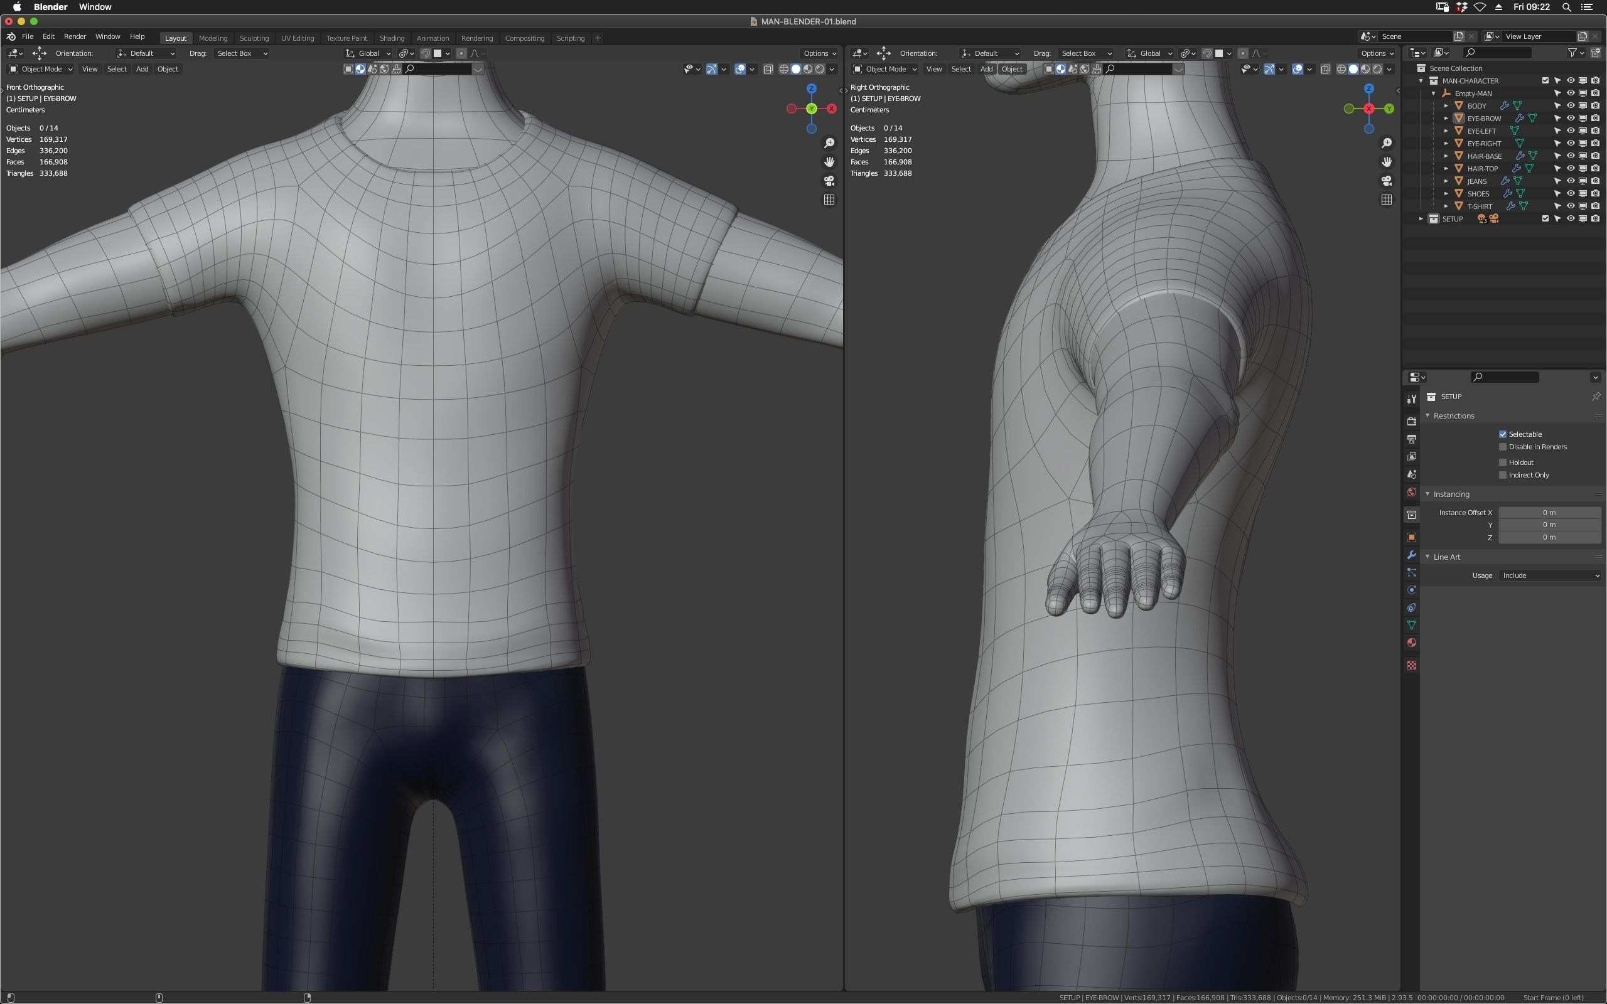Image resolution: width=1607 pixels, height=1004 pixels.
Task: Open Options button in left viewport header
Action: [819, 53]
